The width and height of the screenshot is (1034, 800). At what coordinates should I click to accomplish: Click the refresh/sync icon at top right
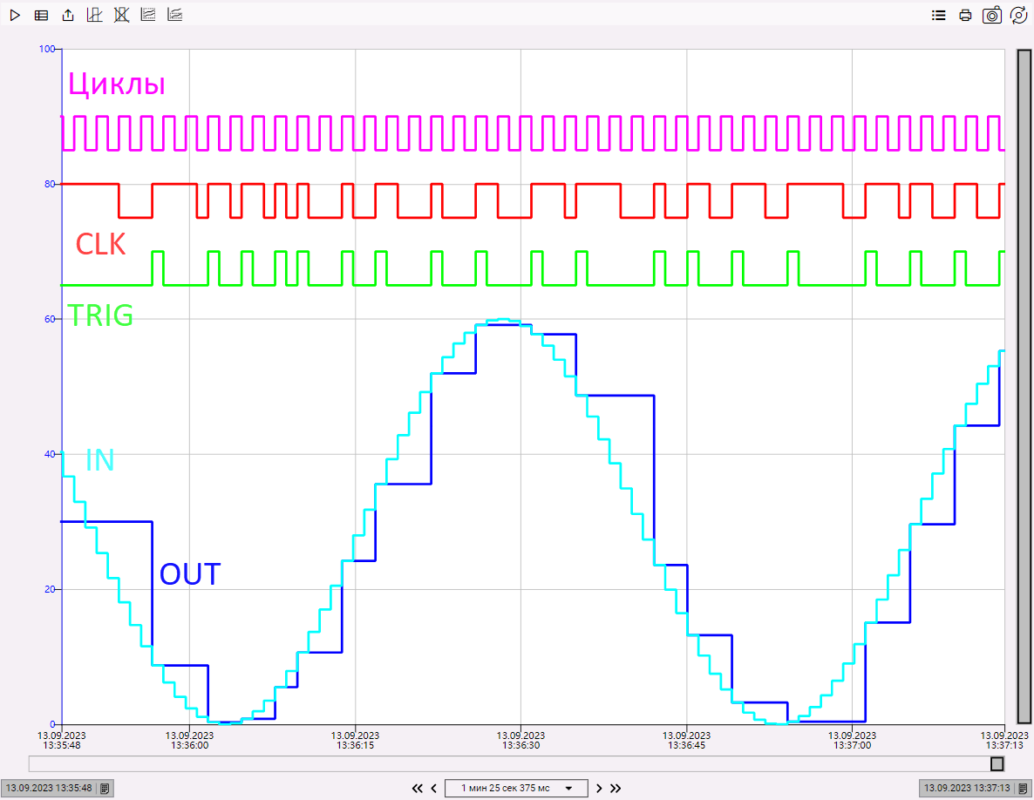pyautogui.click(x=1018, y=15)
